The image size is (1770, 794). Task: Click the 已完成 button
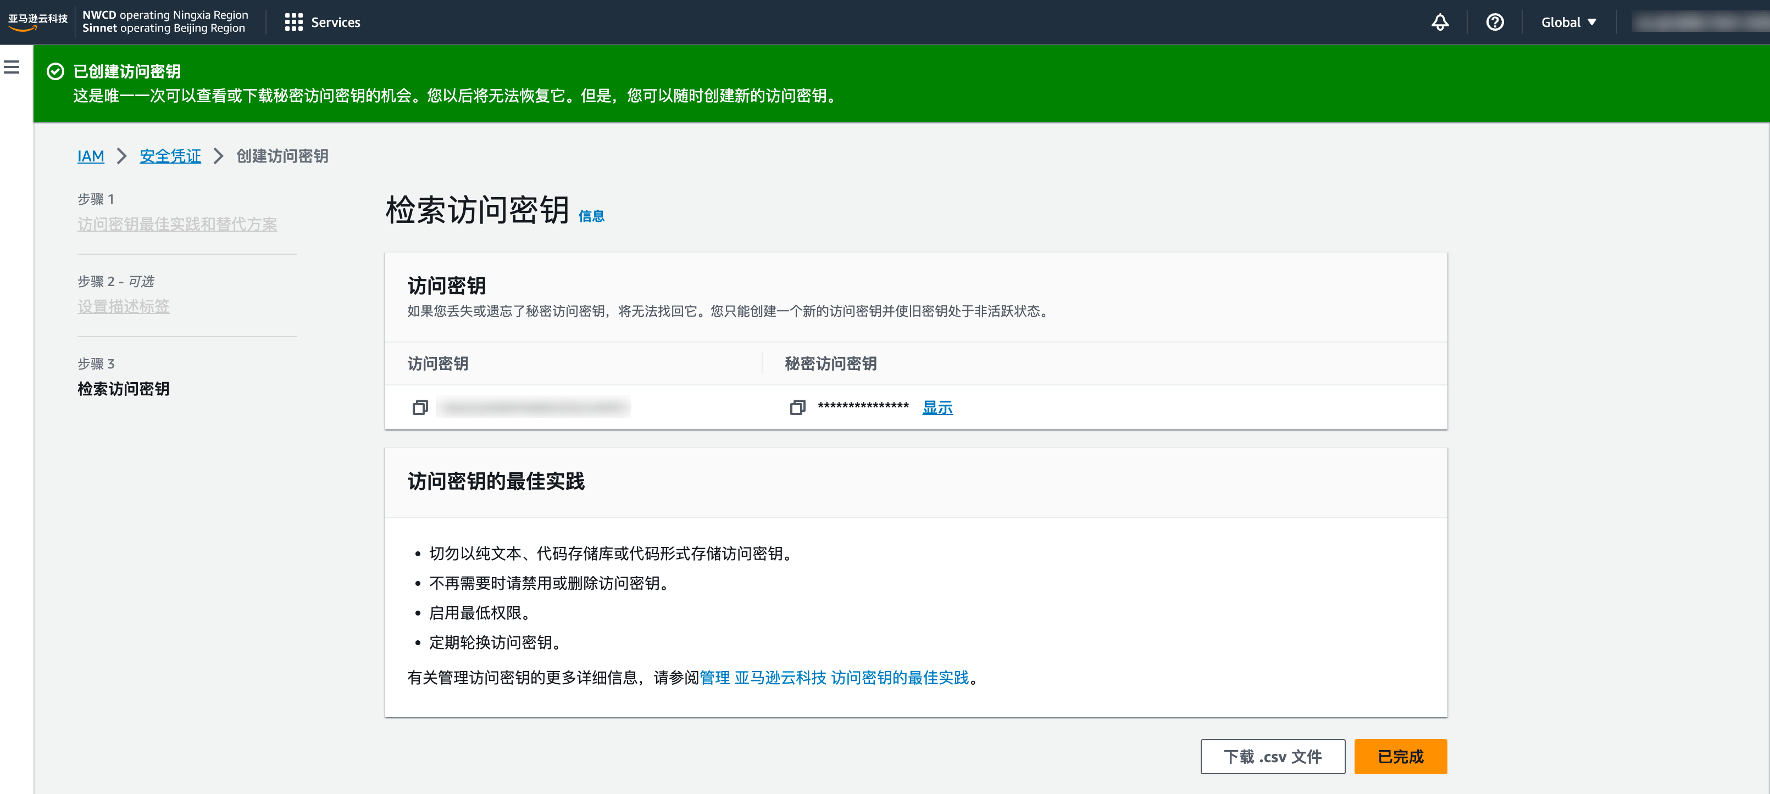tap(1400, 756)
